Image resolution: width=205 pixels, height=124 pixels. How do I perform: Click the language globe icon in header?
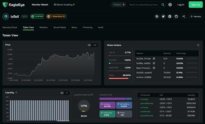coord(170,5)
